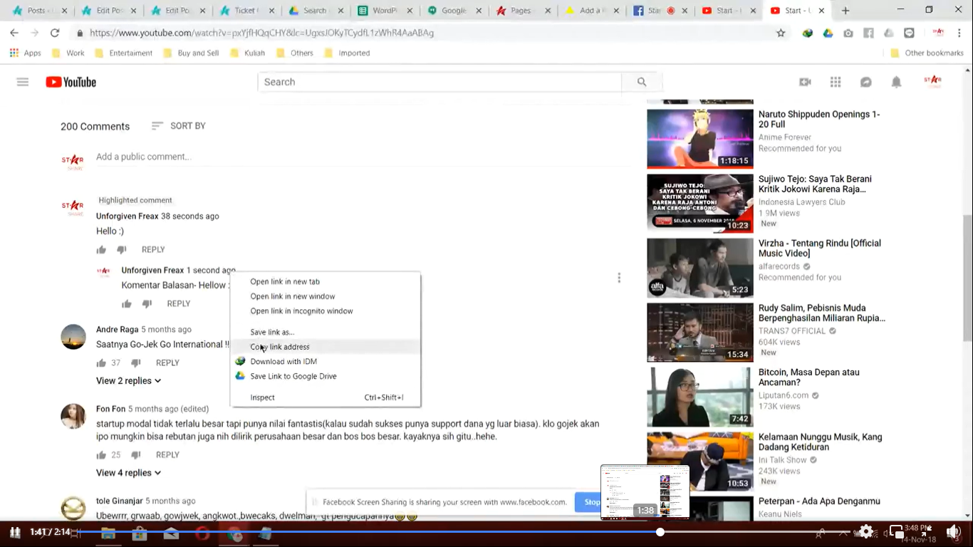Open the 'Naruto Shippuden Openings' video thumbnail
The image size is (973, 547).
(x=700, y=139)
